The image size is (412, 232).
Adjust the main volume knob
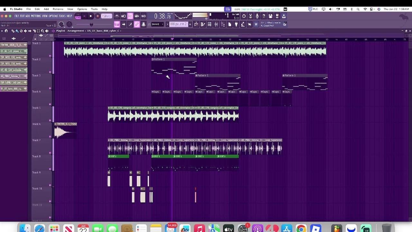tap(61, 24)
